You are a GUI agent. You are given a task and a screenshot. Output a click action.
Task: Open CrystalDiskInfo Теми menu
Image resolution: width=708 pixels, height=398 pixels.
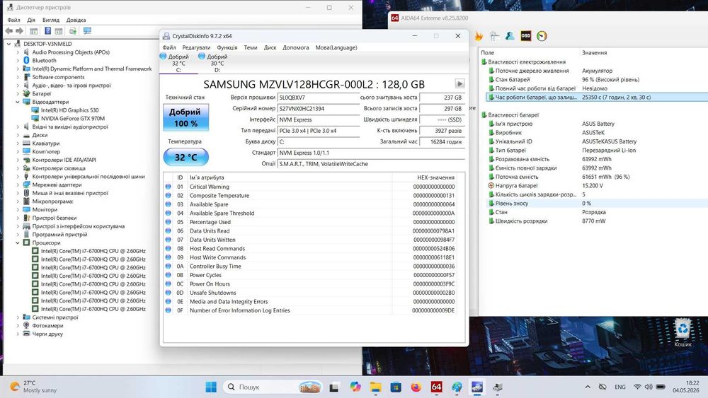point(250,47)
